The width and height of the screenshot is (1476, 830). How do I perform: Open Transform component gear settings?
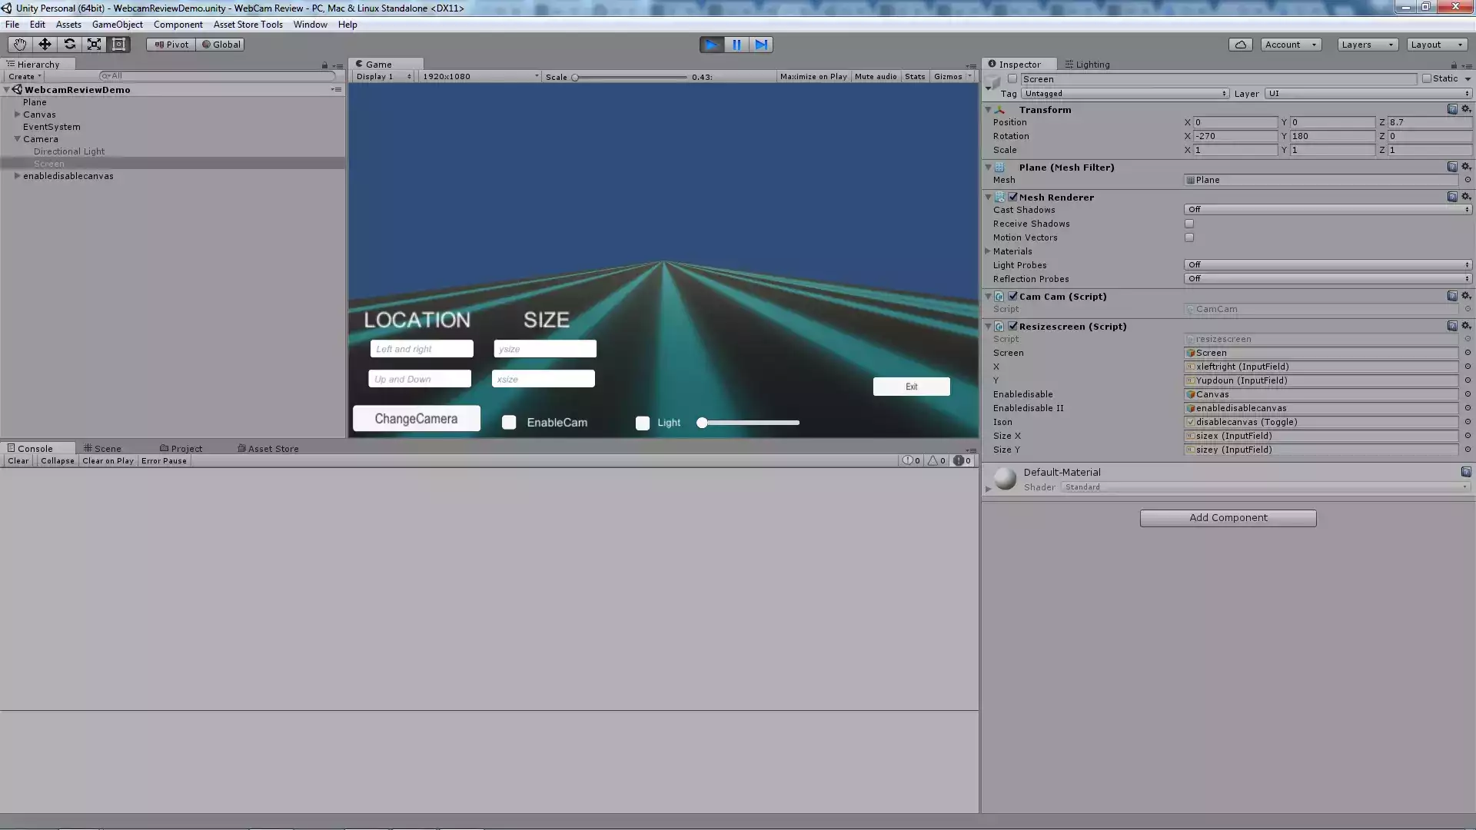[1466, 109]
